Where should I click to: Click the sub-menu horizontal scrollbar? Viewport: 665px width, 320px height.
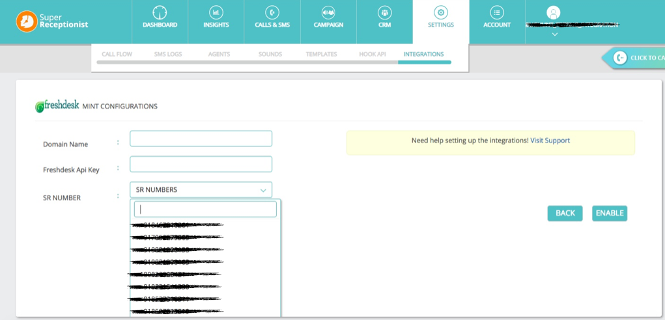(274, 62)
